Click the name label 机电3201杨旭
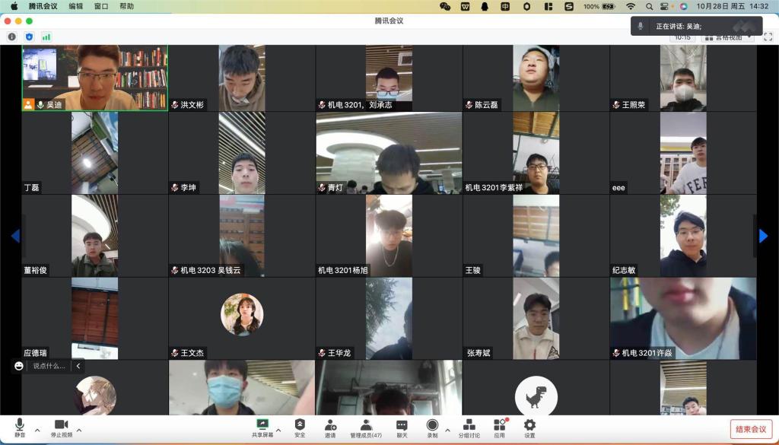 pos(343,271)
